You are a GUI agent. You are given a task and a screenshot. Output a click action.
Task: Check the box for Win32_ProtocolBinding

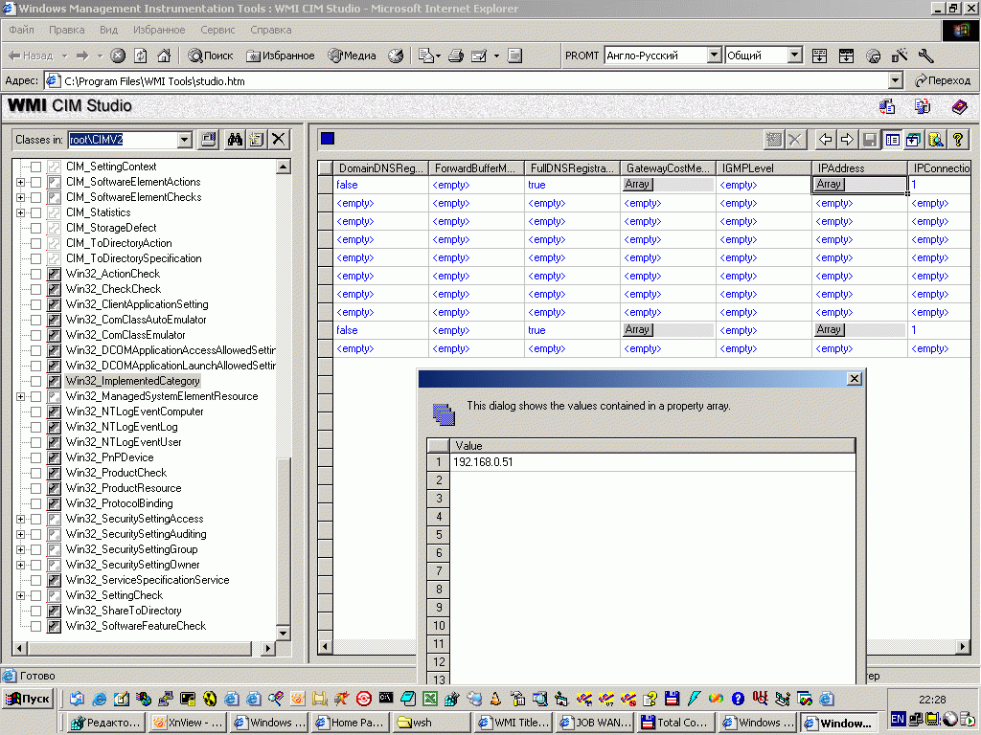(35, 503)
